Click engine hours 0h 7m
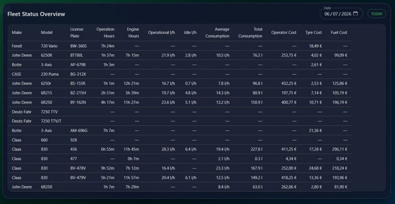395x204 pixels. pos(133,159)
